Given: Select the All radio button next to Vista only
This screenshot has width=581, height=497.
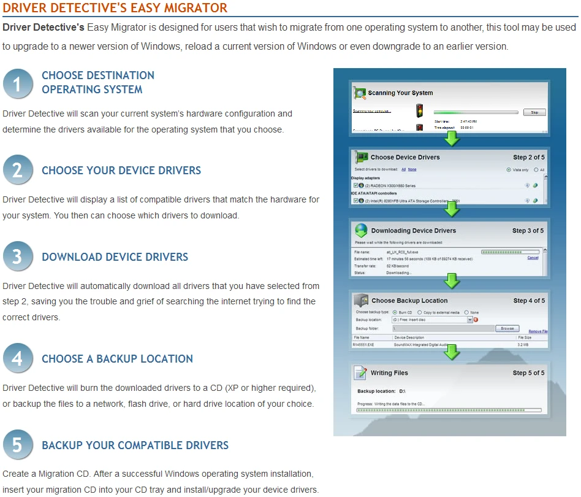Looking at the screenshot, I should [x=536, y=170].
